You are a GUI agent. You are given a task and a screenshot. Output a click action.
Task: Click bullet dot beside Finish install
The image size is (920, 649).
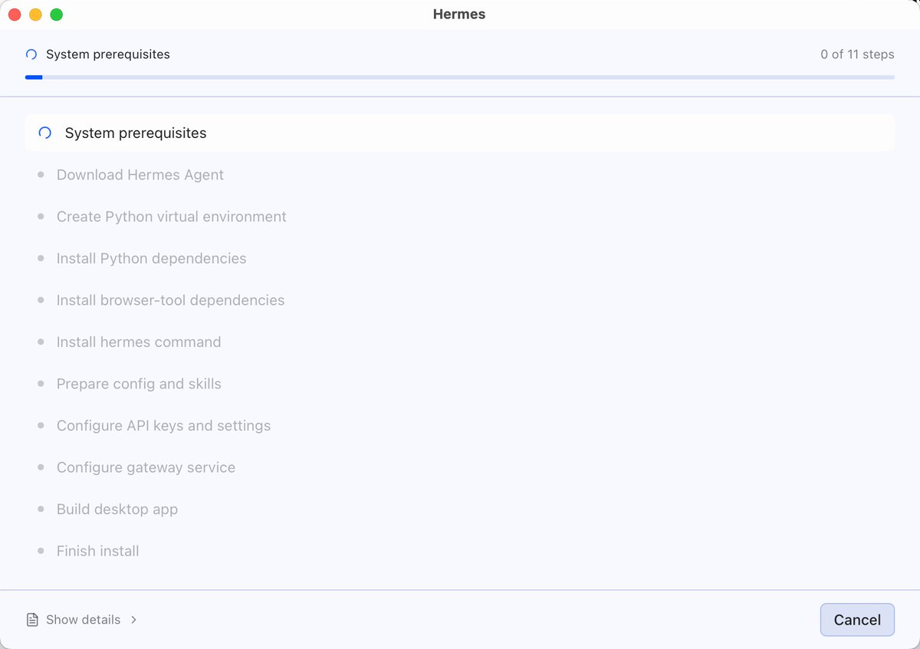pos(41,551)
